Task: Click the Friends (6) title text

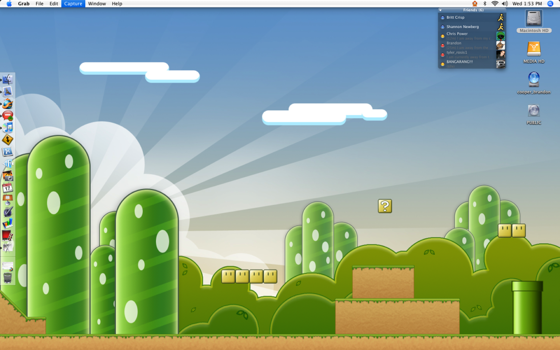Action: (473, 10)
